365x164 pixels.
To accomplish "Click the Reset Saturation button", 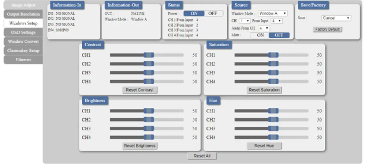I will click(264, 90).
